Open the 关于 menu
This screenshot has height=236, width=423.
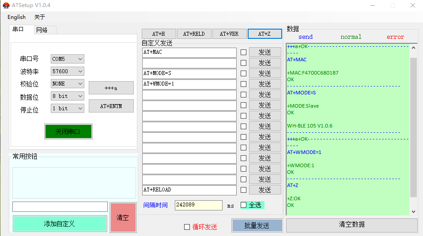tap(40, 17)
